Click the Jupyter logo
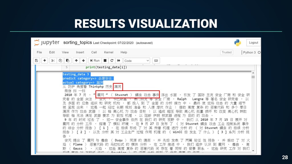The height and width of the screenshot is (164, 292). click(46, 43)
